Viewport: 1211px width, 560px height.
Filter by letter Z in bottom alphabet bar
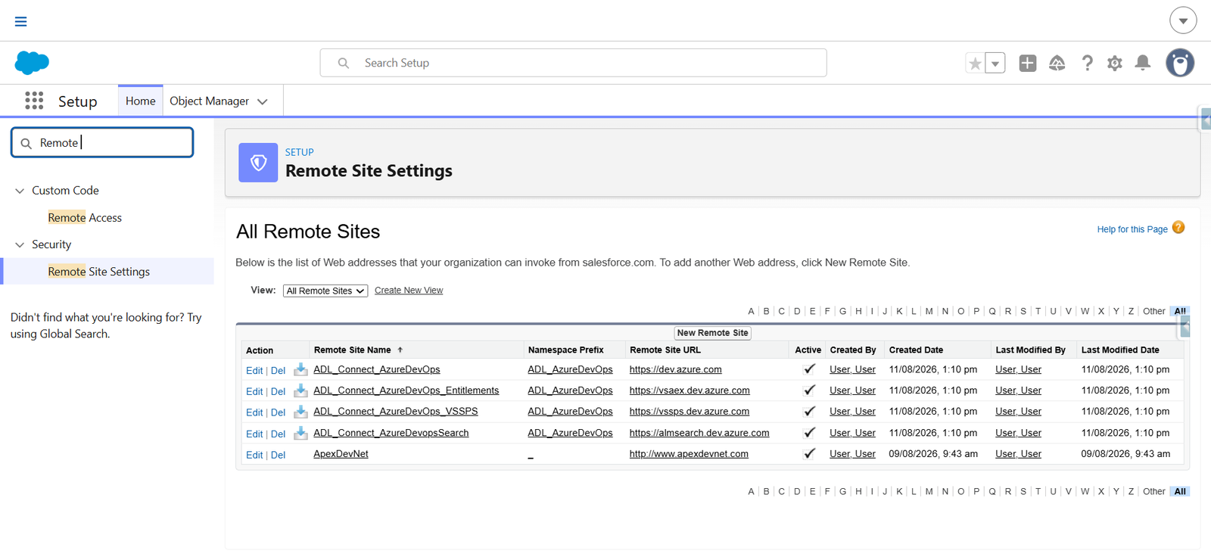pos(1131,491)
